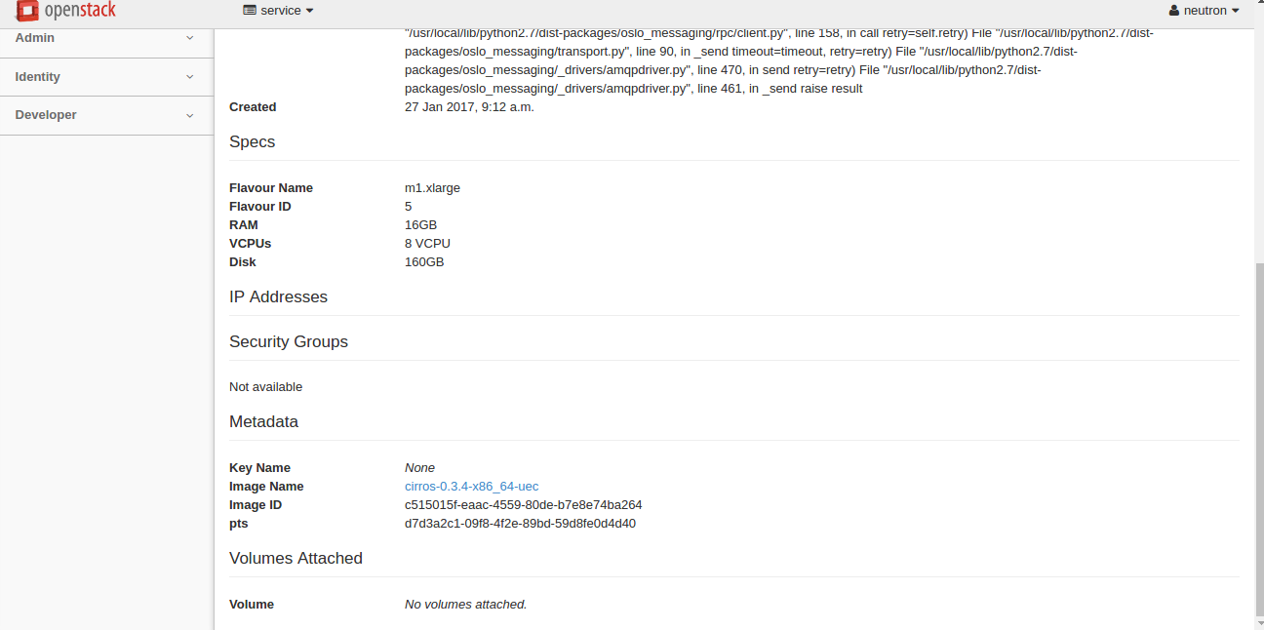Click the Key Name value None
Viewport: 1264px width, 630px height.
click(419, 468)
